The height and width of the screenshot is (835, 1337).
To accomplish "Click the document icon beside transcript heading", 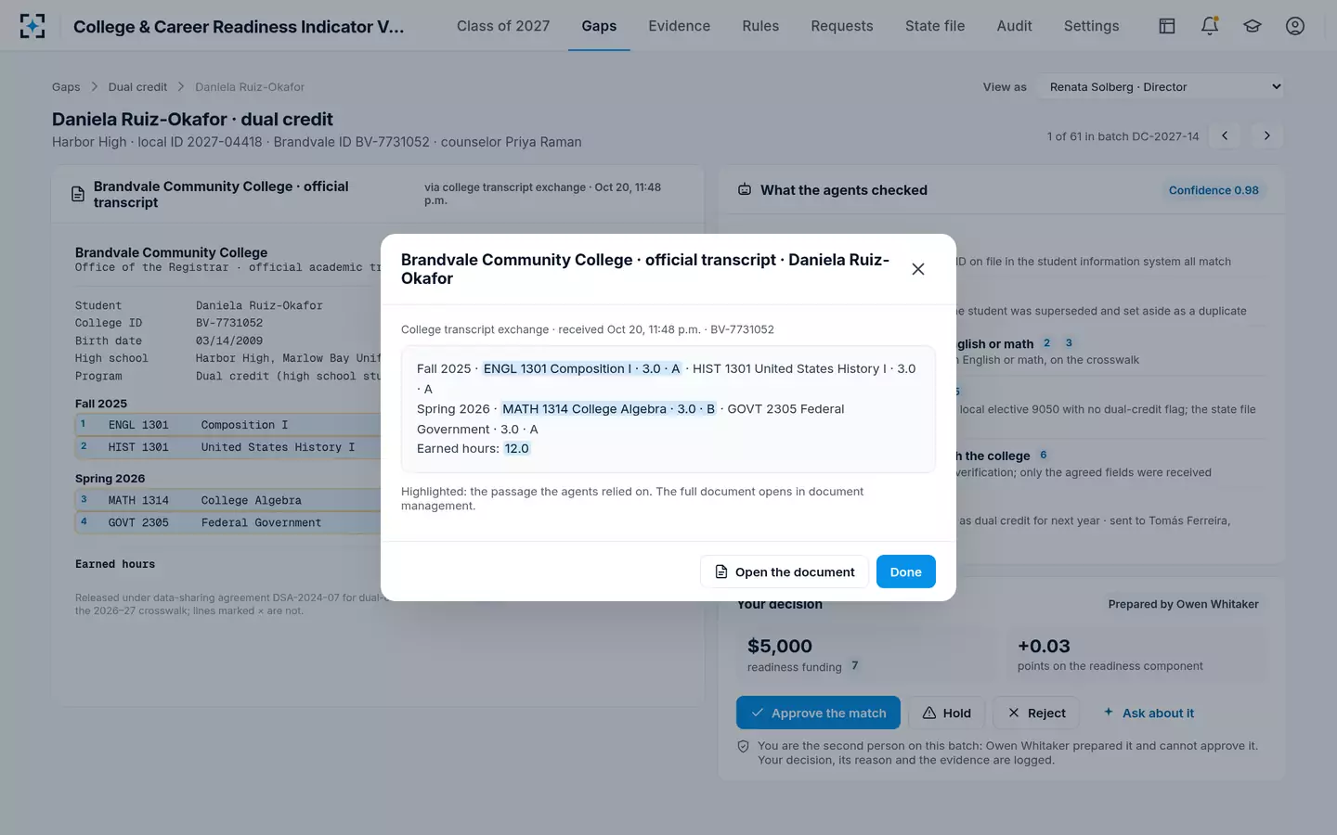I will point(78,195).
